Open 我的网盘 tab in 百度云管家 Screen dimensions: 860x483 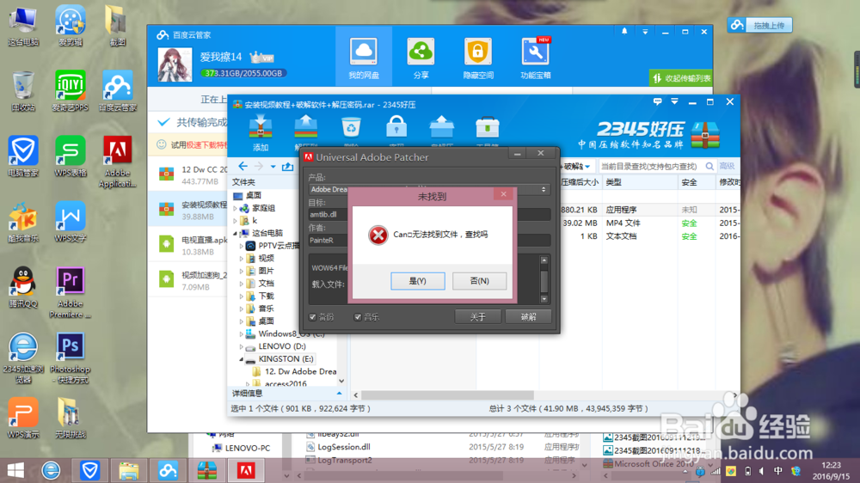pyautogui.click(x=364, y=58)
